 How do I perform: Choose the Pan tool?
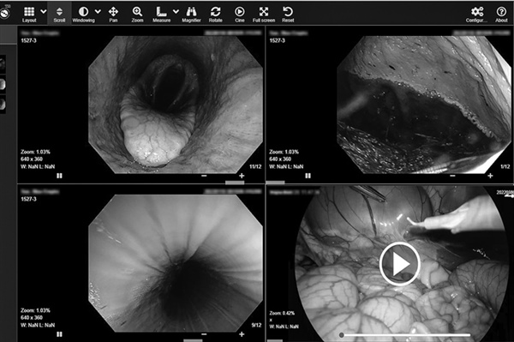pos(113,15)
